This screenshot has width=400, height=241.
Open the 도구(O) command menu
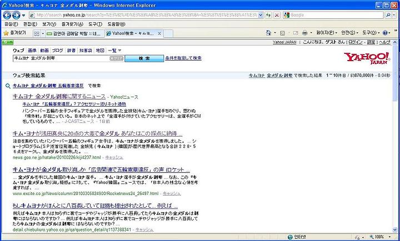pos(371,33)
